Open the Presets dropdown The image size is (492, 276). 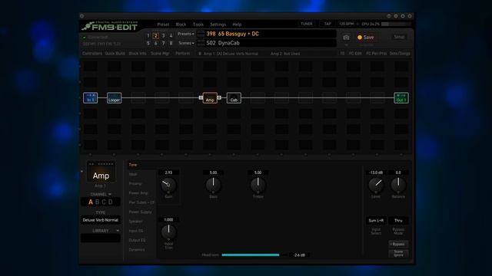pos(186,34)
